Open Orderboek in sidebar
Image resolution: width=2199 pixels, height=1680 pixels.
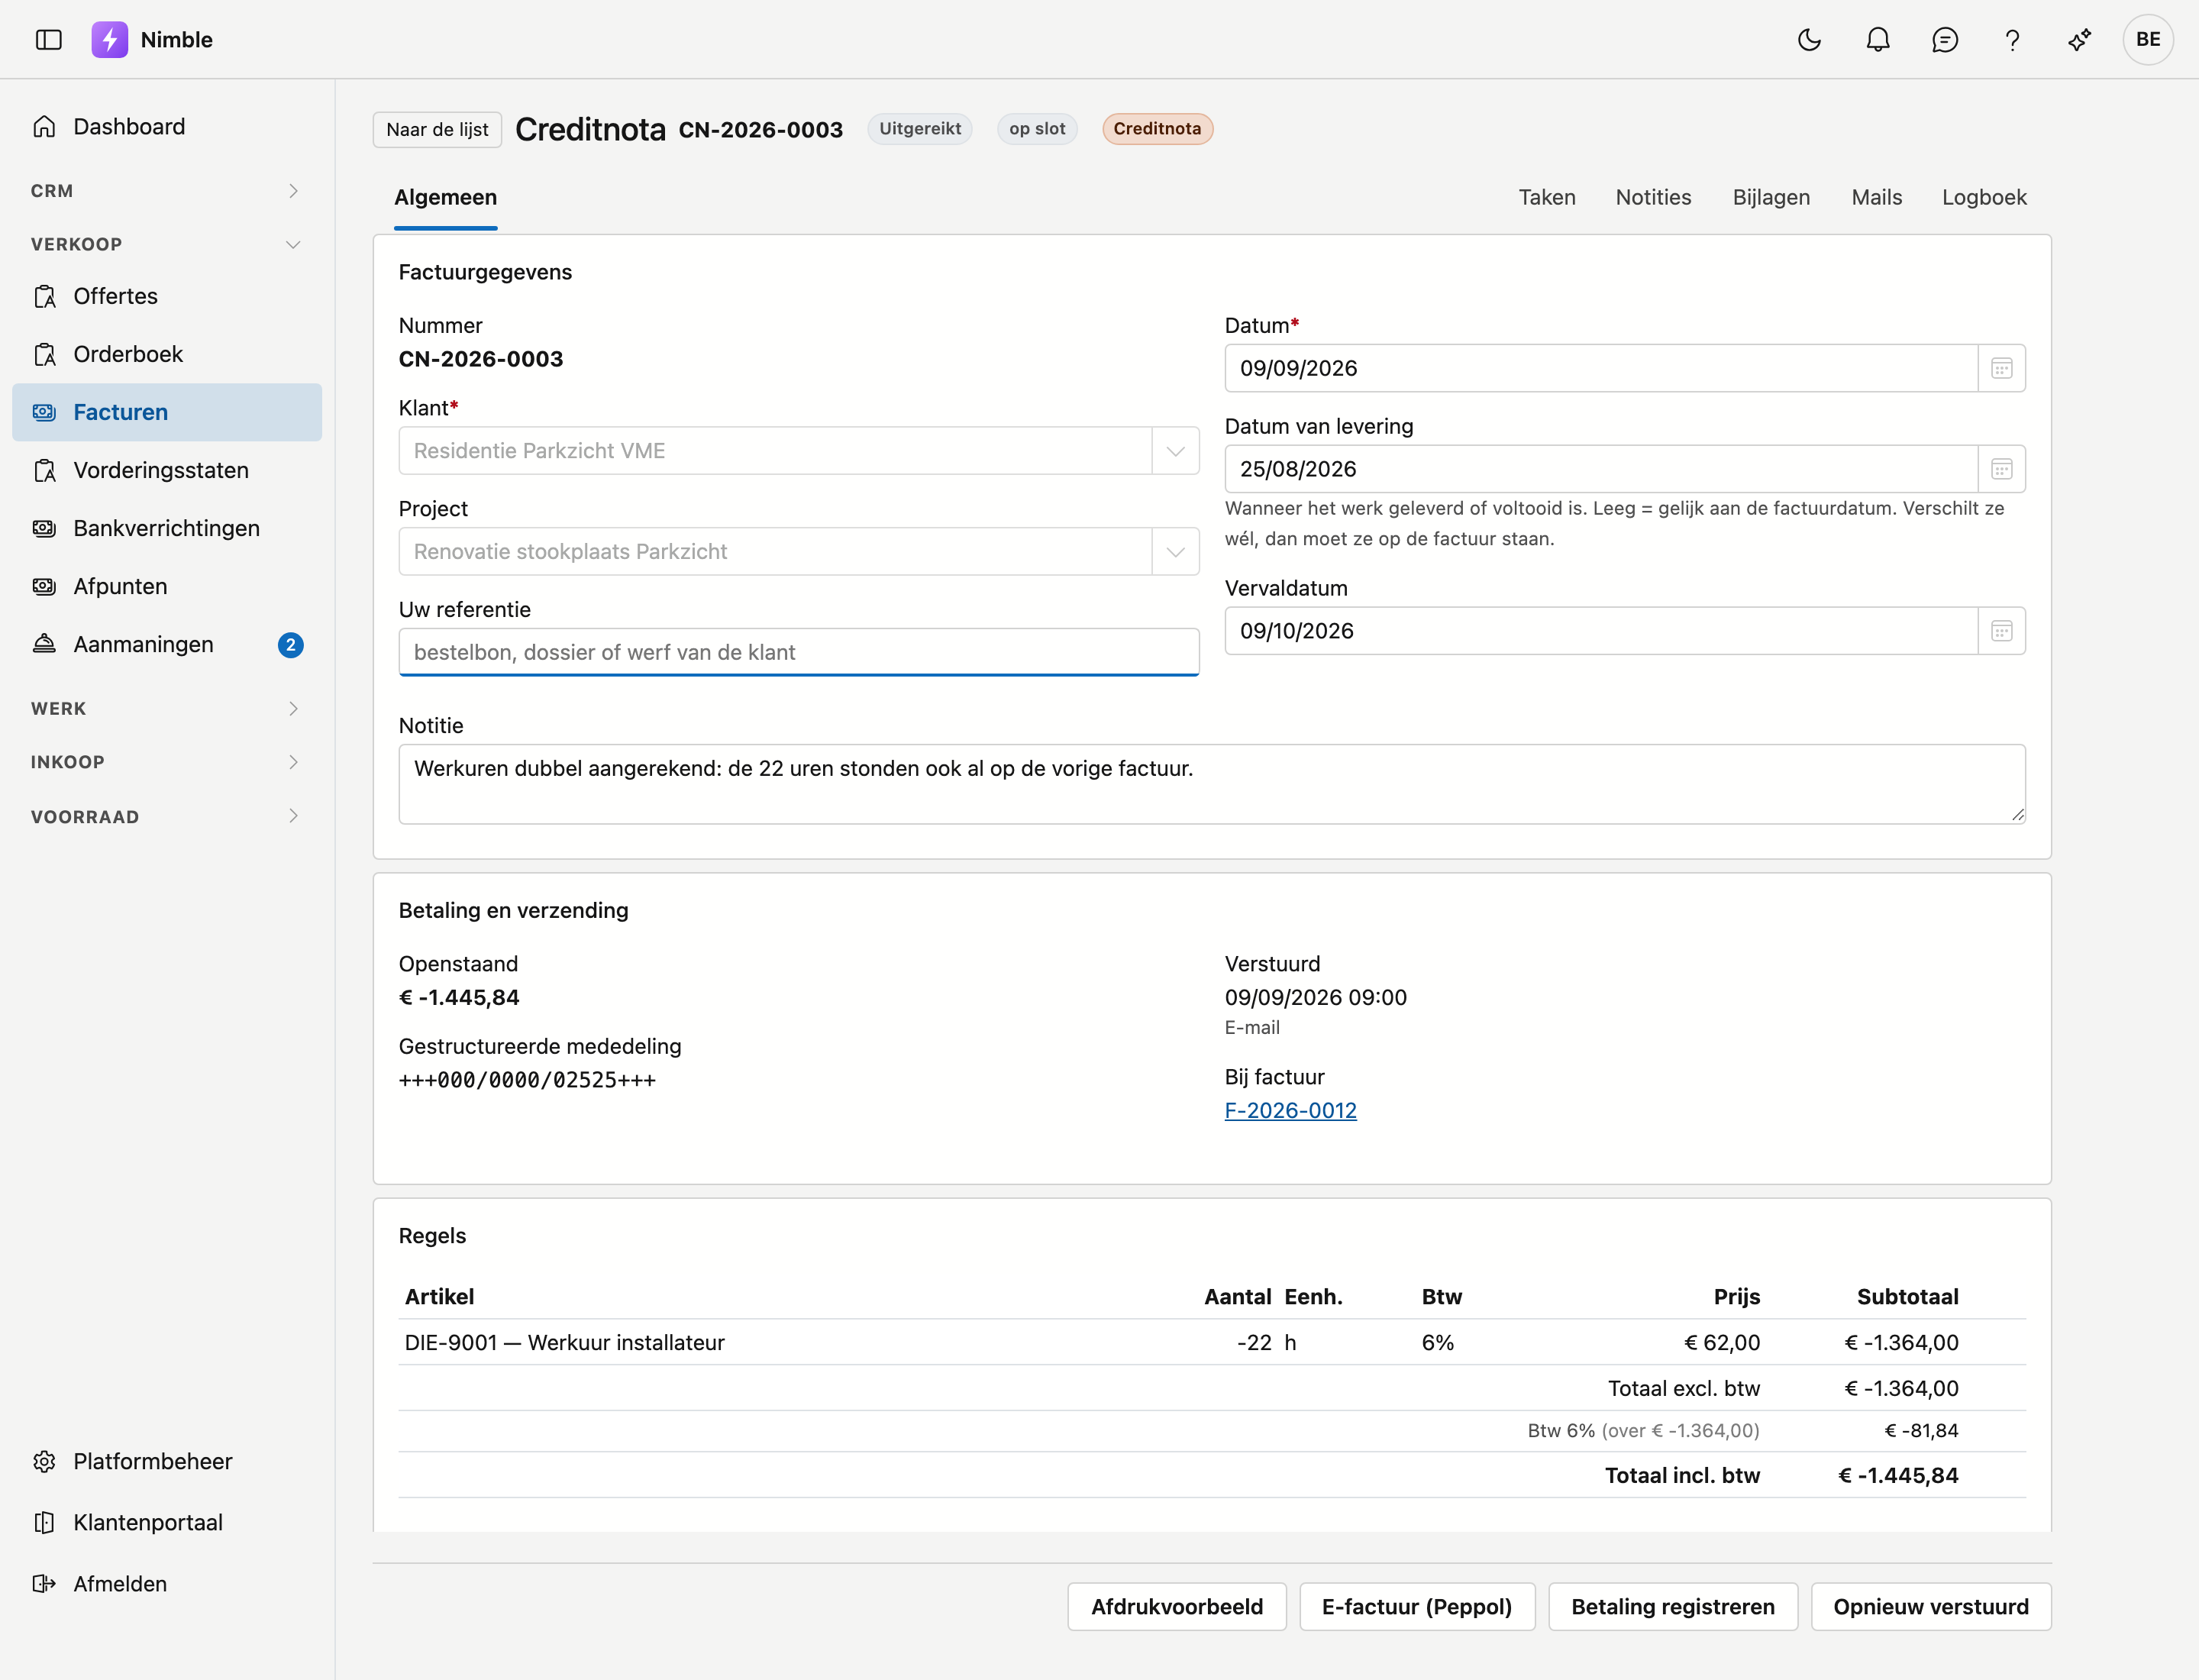click(167, 354)
